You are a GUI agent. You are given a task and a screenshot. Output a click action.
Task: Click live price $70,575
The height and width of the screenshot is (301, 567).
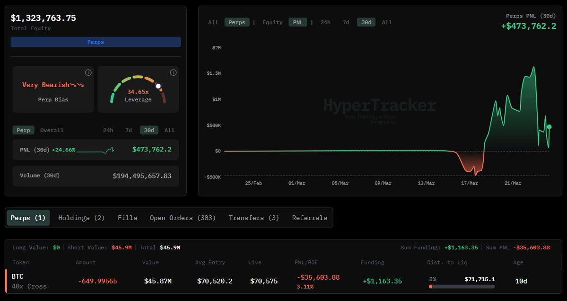(264, 281)
